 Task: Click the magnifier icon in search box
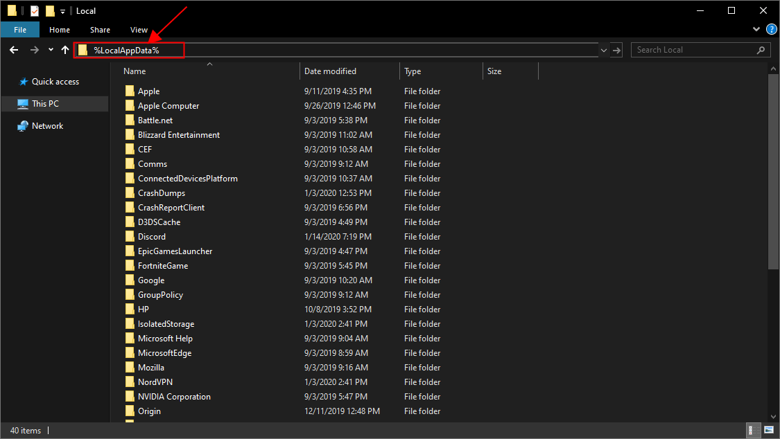(761, 50)
